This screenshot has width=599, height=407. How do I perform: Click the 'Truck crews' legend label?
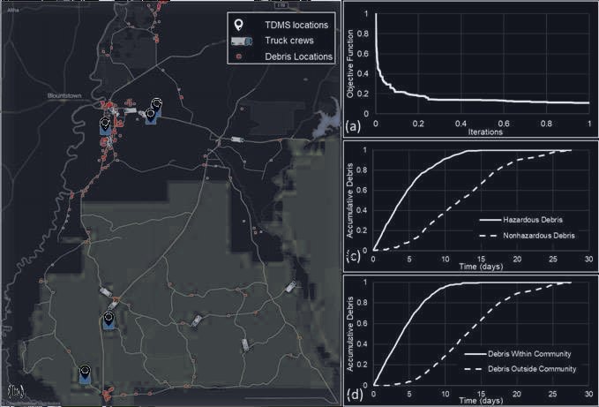pos(289,41)
